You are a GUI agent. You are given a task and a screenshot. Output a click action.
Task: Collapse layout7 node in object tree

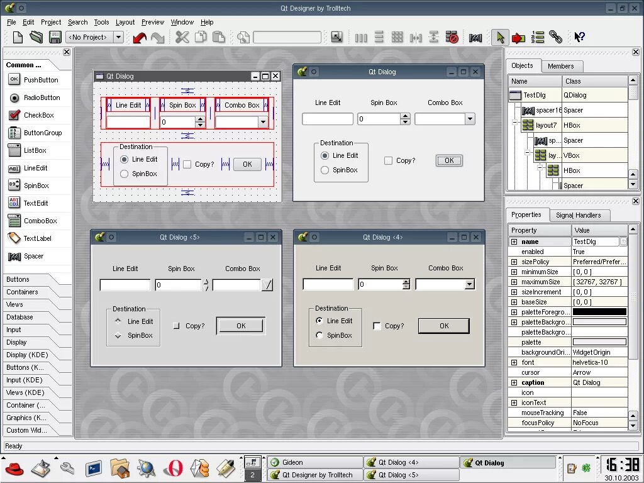pos(514,123)
